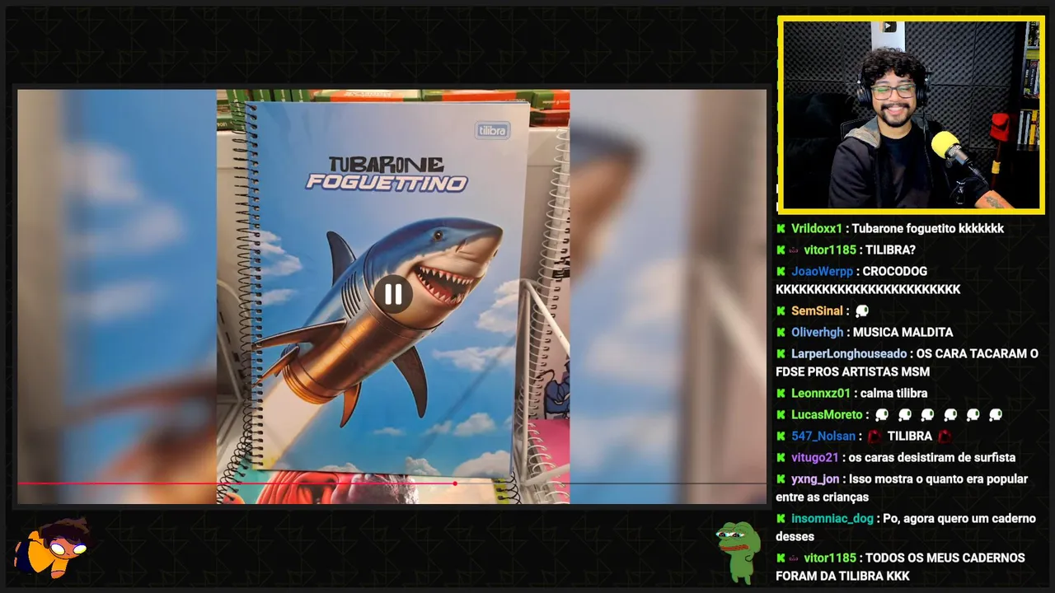Click the Kick badge beside SemSinal

(x=781, y=311)
